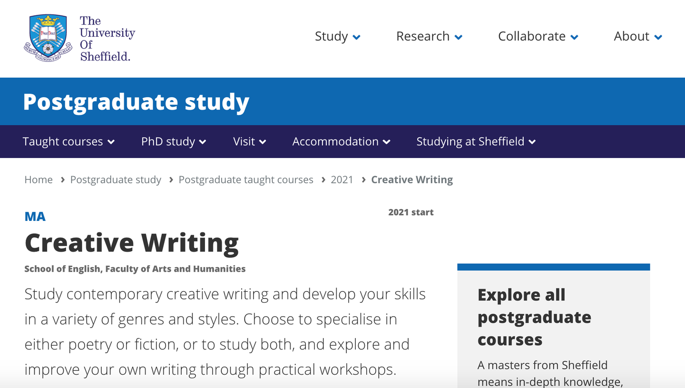Click the 2021 breadcrumb entry

coord(342,179)
